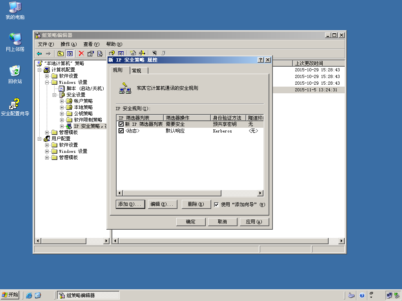Image resolution: width=402 pixels, height=301 pixels.
Task: Expand the 软件限制策略 tree node
Action: (x=62, y=120)
